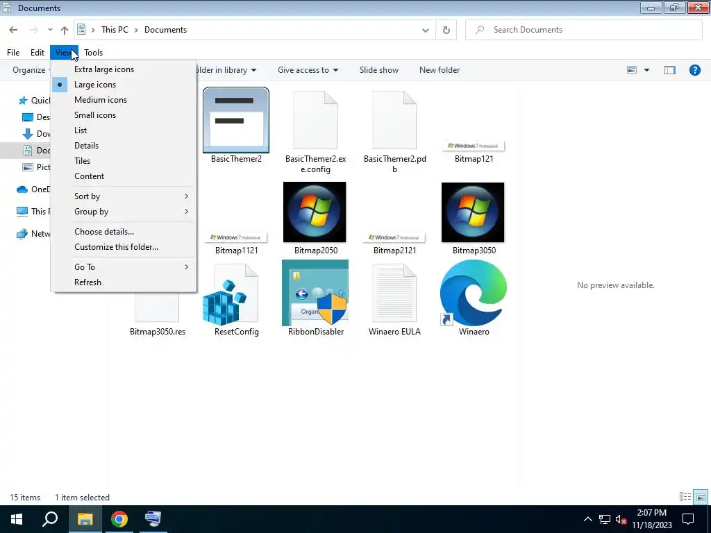Open the Edit menu
The image size is (711, 533).
(x=37, y=53)
